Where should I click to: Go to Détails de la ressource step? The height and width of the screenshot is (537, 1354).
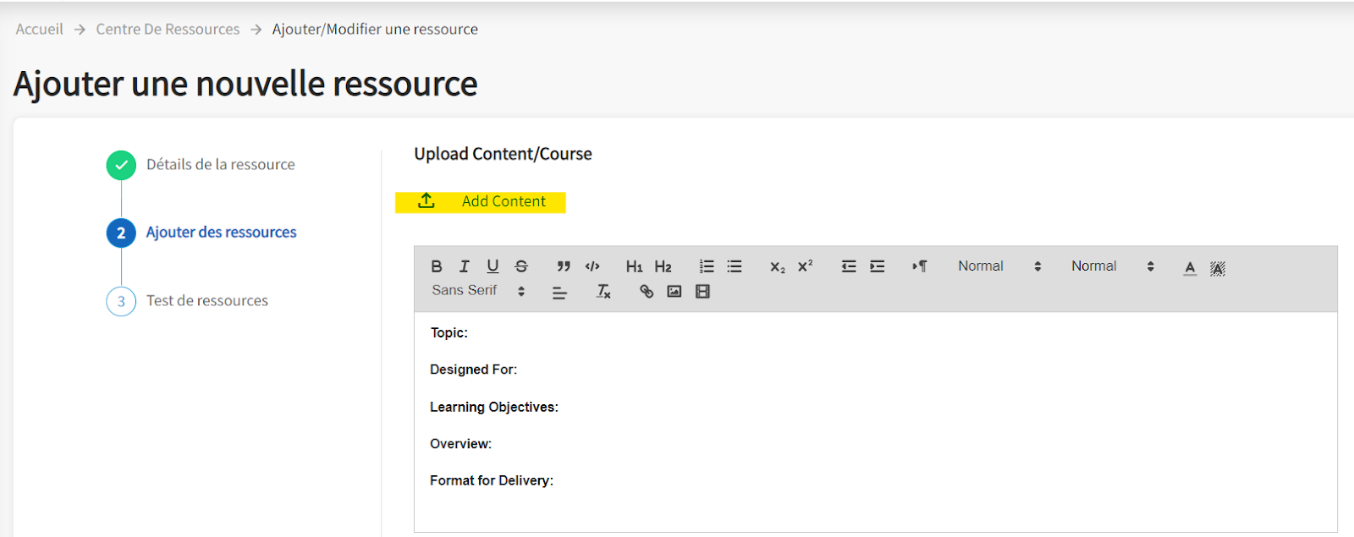click(220, 165)
